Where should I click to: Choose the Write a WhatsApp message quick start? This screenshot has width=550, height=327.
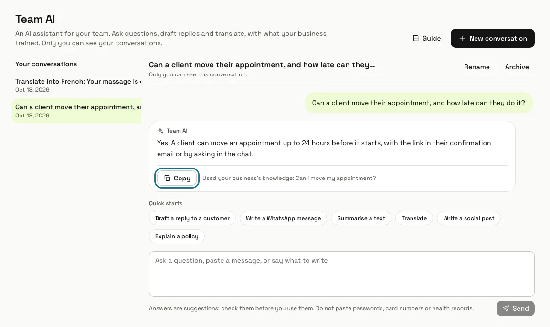284,218
